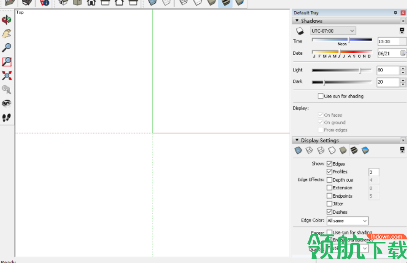Screen dimensions: 407x263
Task: Close the Shadows panel
Action: click(x=403, y=20)
